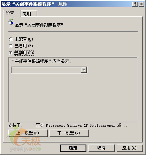Click the policy setting icon beside the title
Viewport: 146px width, 155px height.
(x=11, y=22)
